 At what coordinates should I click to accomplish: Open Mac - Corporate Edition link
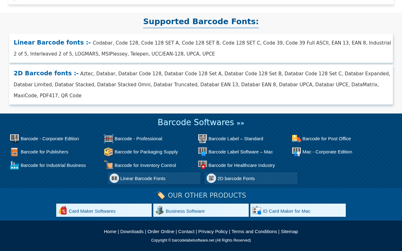(327, 152)
